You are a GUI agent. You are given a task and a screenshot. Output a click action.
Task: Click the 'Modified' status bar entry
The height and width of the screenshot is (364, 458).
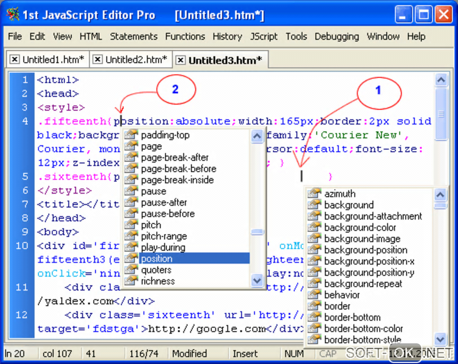tap(189, 354)
